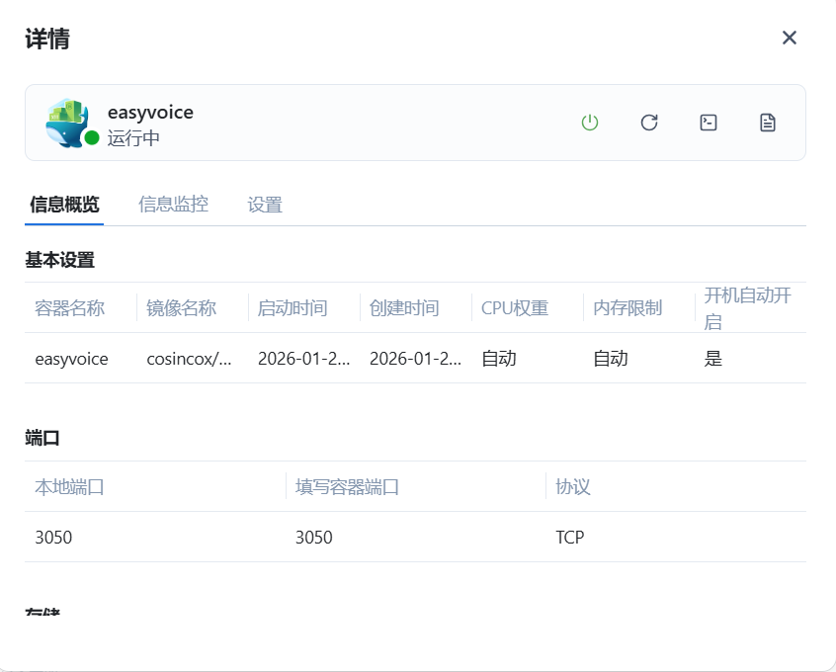836x672 pixels.
Task: Click the TCP protocol cell
Action: 570,538
